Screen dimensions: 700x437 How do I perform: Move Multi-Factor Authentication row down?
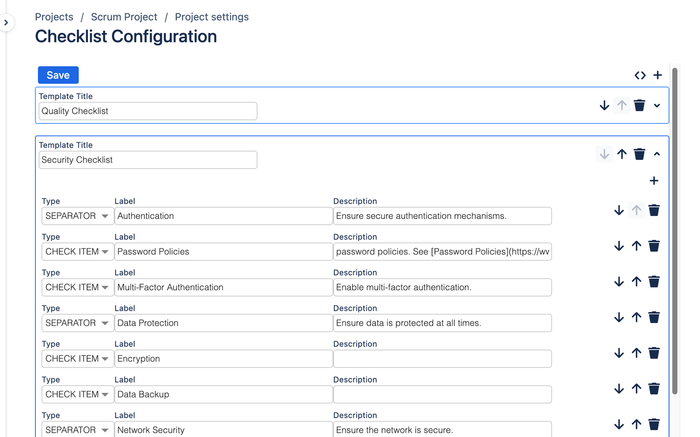click(x=619, y=282)
